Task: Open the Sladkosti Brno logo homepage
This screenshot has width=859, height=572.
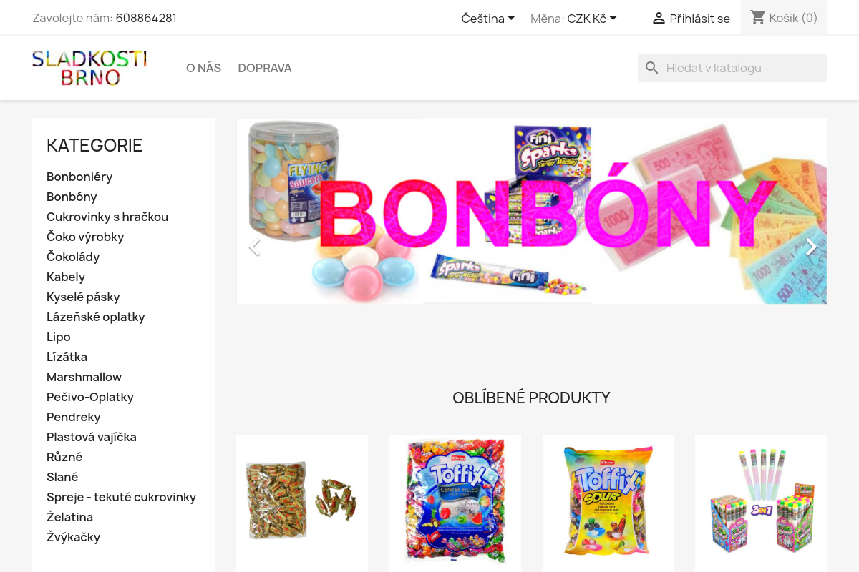Action: click(x=89, y=68)
